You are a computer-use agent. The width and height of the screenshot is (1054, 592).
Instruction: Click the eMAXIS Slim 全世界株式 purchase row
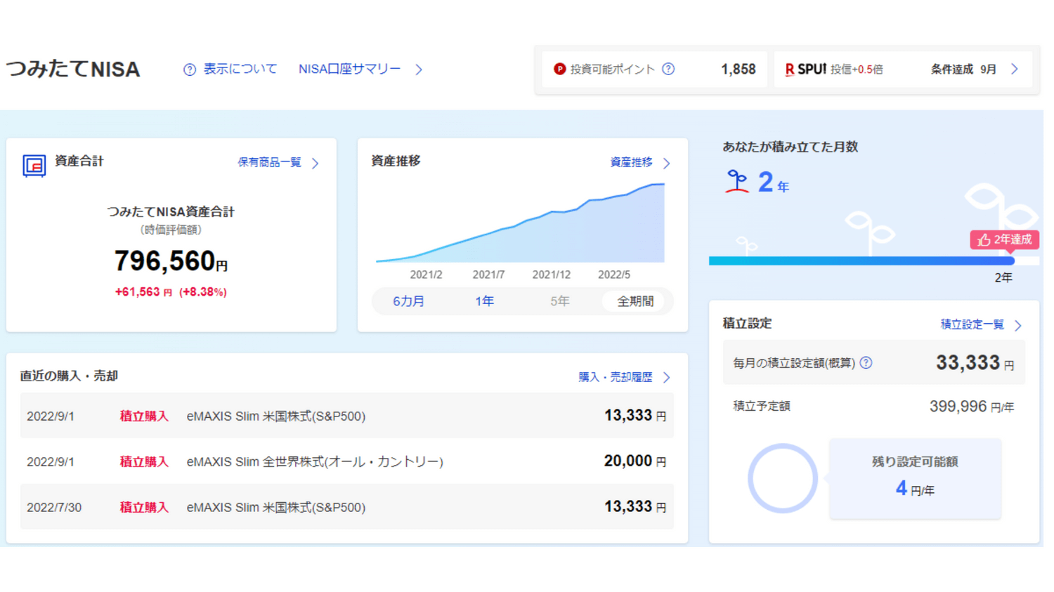click(x=346, y=461)
